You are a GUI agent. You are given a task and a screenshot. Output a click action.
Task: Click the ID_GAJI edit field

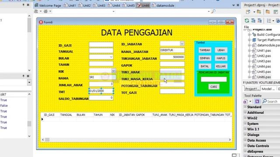[101, 44]
